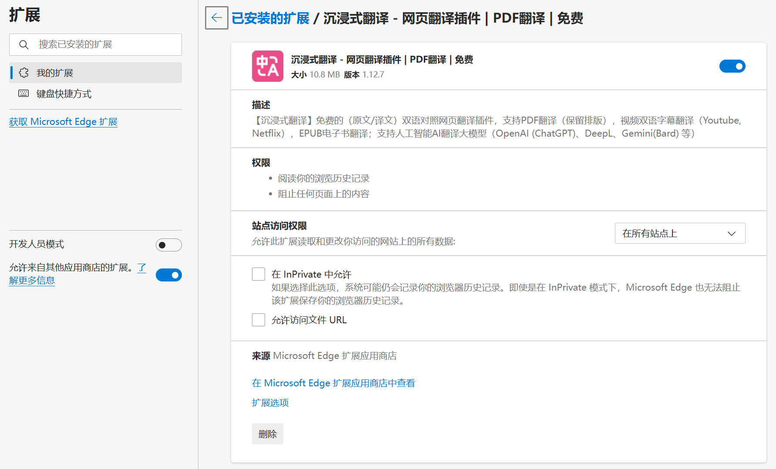776x469 pixels.
Task: Click the 阅读你的浏览历史记录 permission text
Action: [324, 178]
